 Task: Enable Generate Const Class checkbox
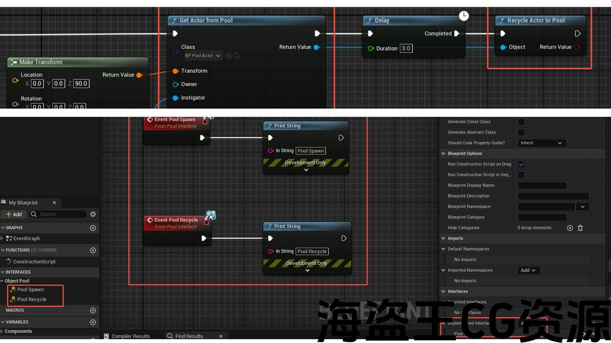[x=521, y=122]
